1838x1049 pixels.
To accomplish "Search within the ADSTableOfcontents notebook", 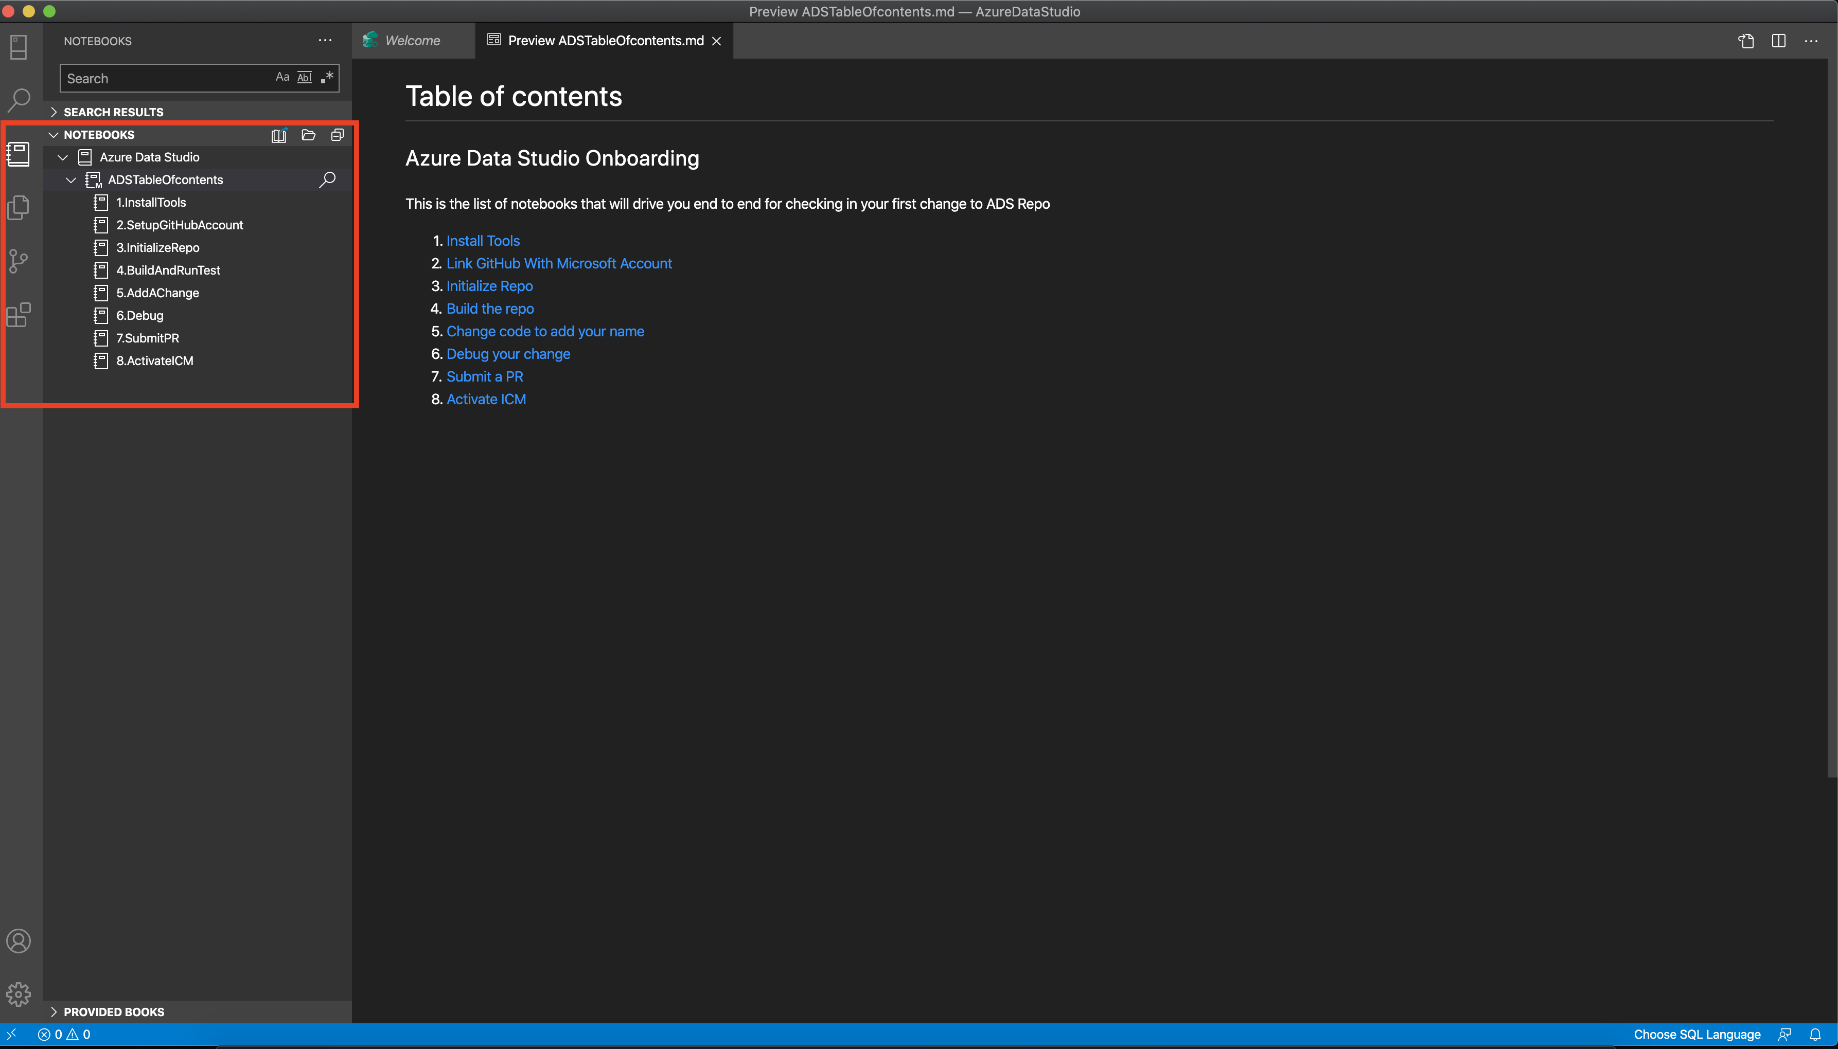I will (x=327, y=179).
